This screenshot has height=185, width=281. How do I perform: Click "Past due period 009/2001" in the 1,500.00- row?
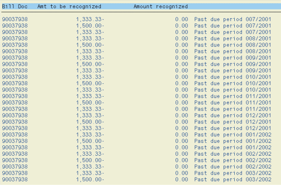point(233,64)
